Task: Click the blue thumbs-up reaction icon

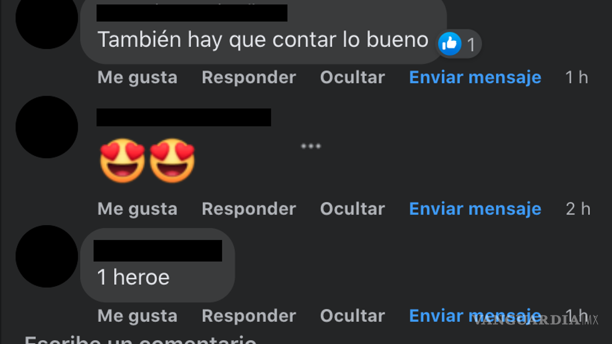Action: pos(449,44)
